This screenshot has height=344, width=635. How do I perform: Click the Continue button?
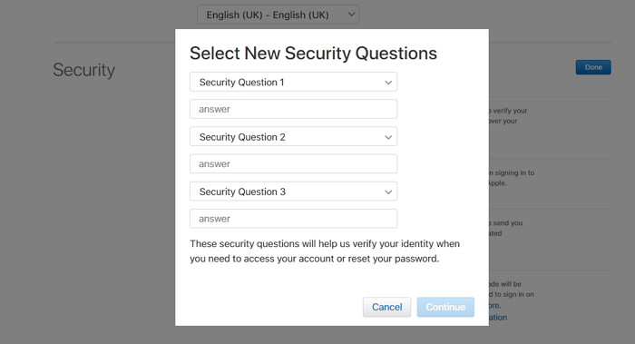(x=445, y=307)
